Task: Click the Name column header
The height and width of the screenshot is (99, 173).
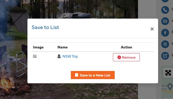Action: pos(62,47)
